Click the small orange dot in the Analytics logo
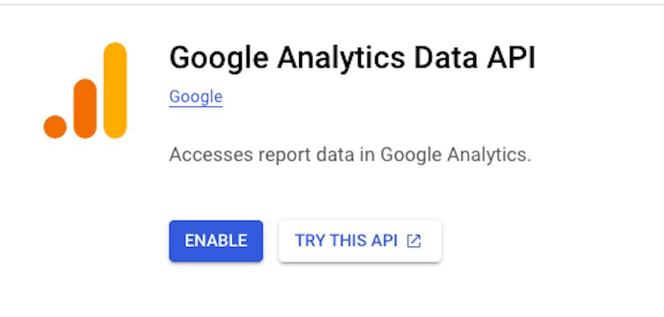 (55, 126)
